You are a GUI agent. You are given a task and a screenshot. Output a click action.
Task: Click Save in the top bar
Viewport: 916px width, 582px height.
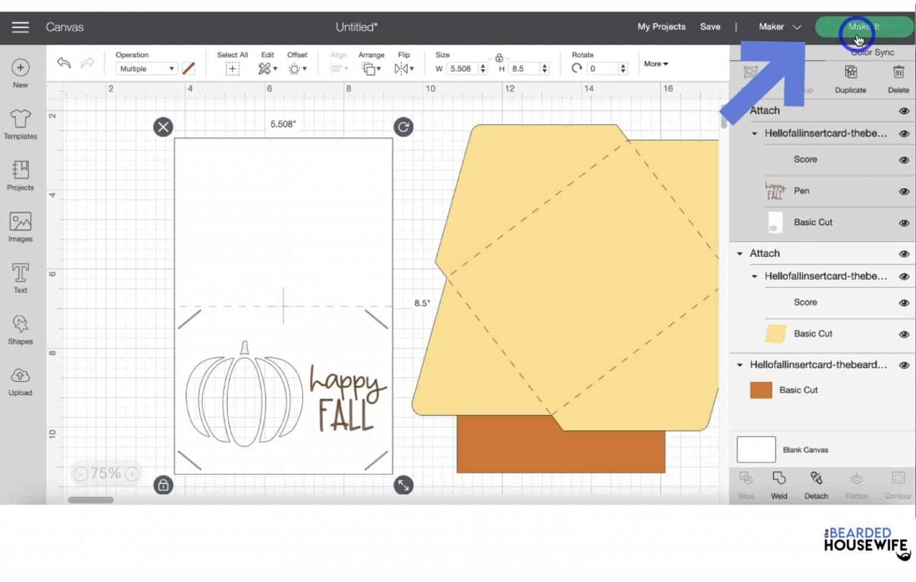pyautogui.click(x=710, y=27)
